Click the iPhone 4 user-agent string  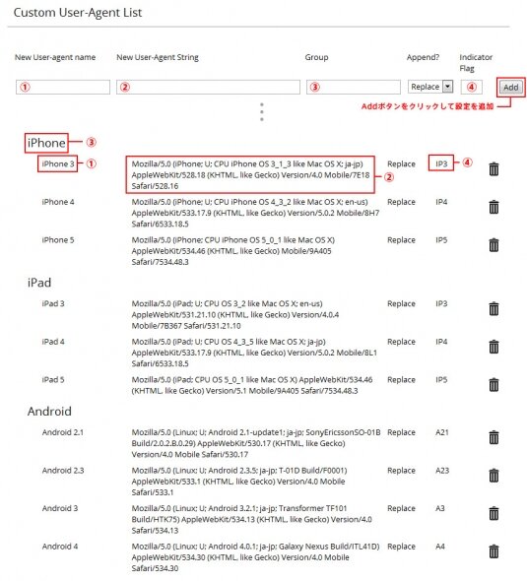click(255, 213)
